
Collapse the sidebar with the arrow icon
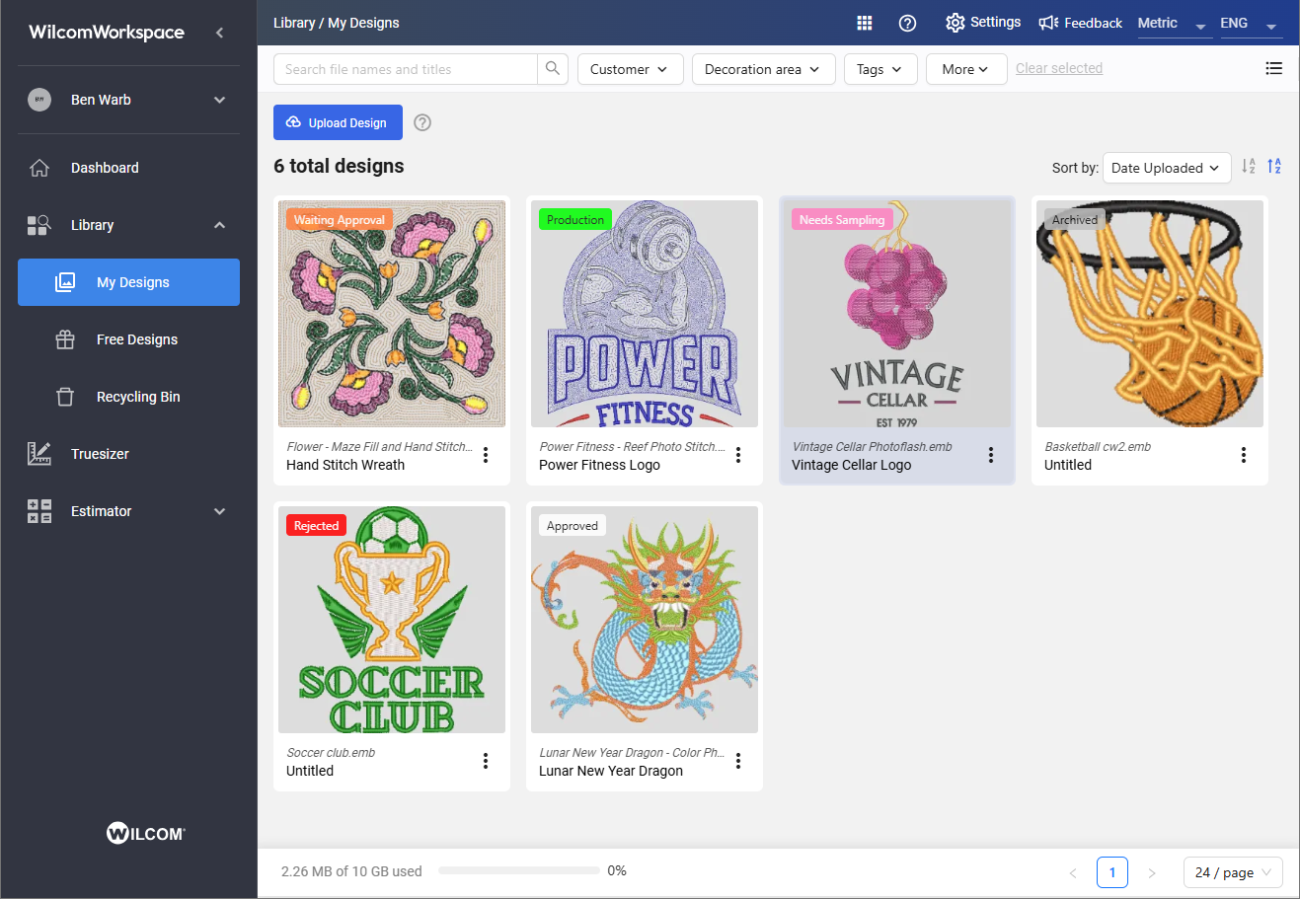[x=219, y=33]
